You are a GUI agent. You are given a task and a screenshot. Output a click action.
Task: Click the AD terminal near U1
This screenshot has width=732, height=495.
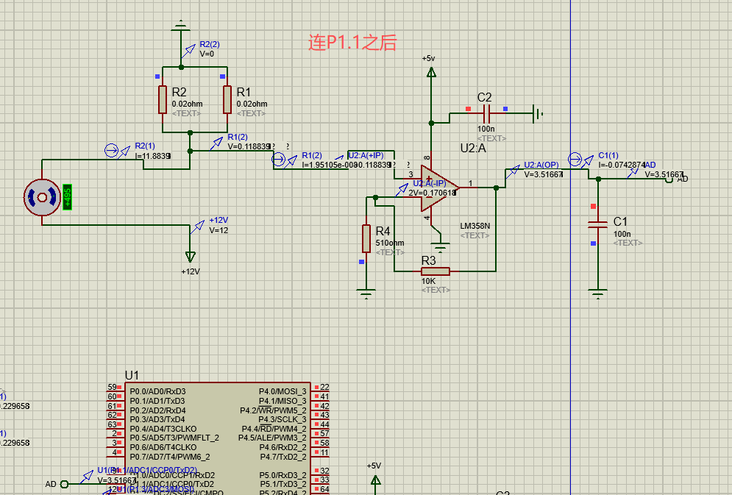click(x=63, y=484)
